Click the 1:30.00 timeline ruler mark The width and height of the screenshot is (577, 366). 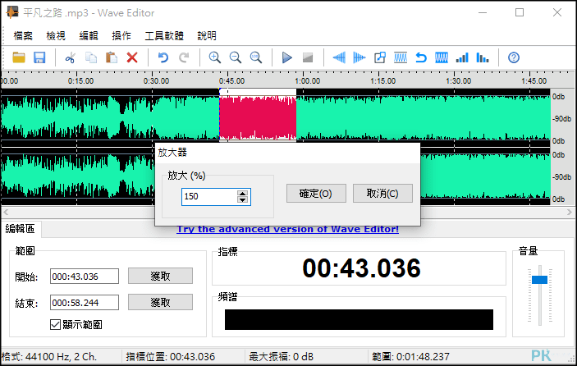pyautogui.click(x=459, y=81)
